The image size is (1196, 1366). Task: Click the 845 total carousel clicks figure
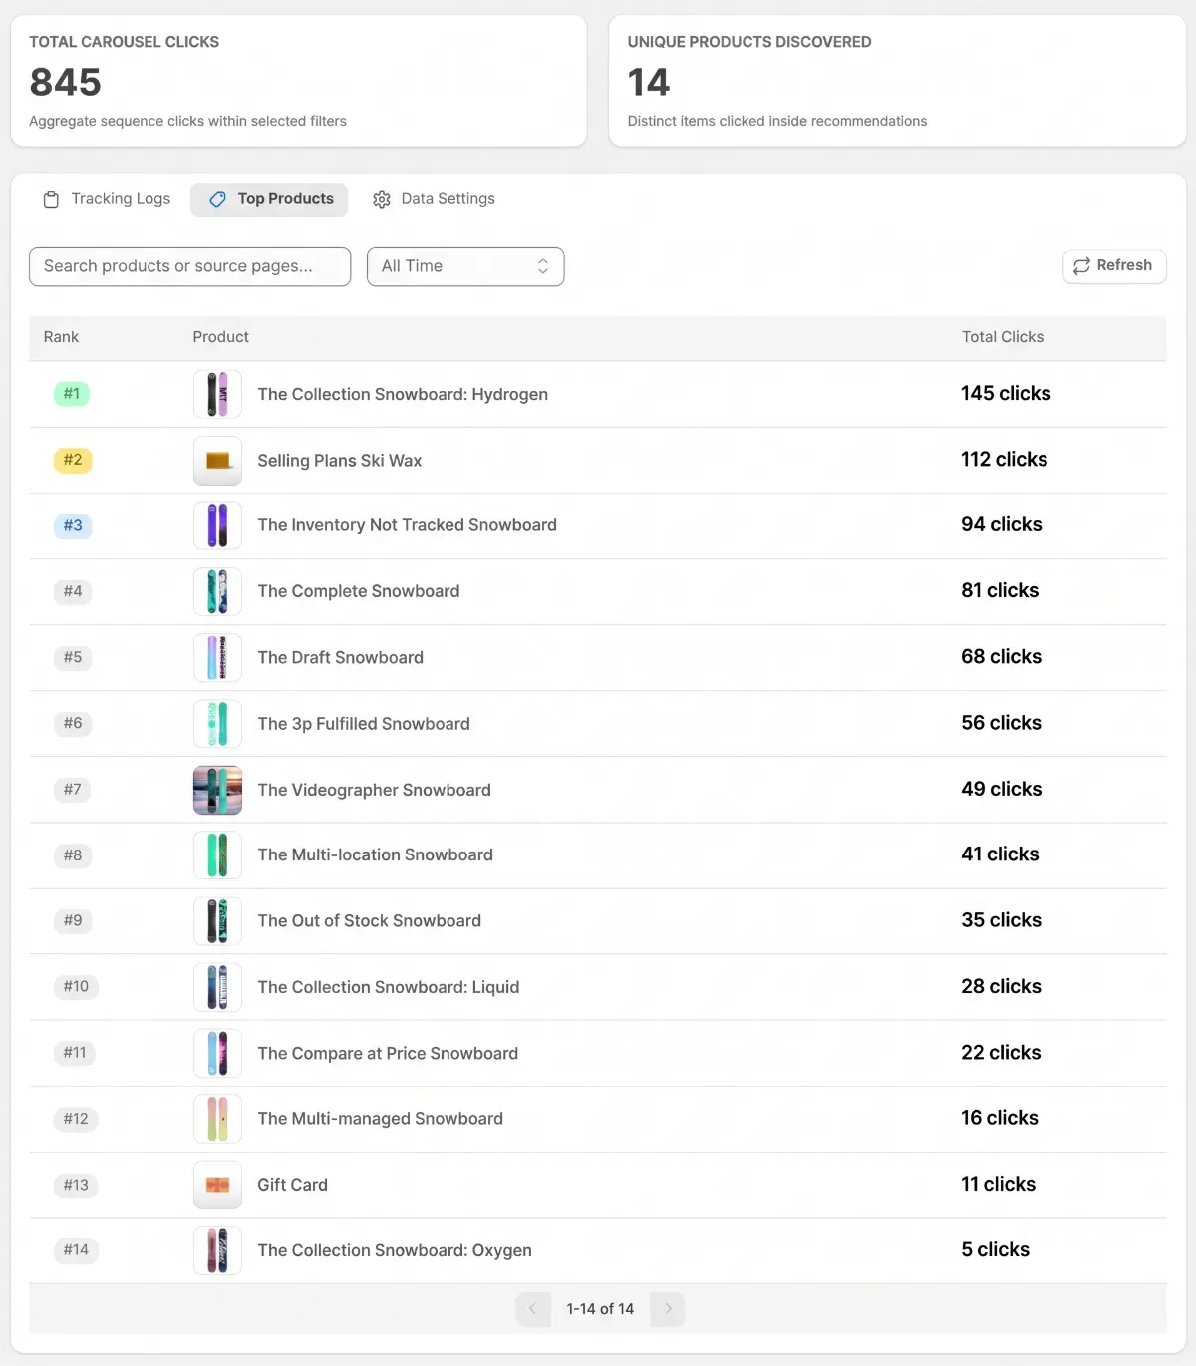pos(66,82)
